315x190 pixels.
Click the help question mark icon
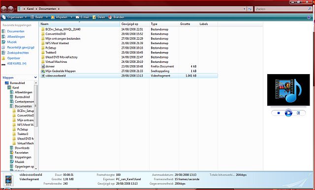point(309,17)
